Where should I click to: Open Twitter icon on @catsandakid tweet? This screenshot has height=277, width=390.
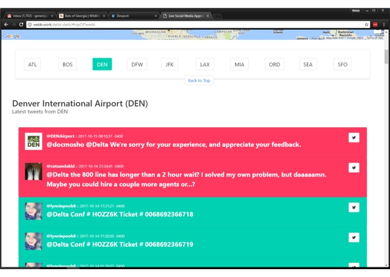coord(354,168)
